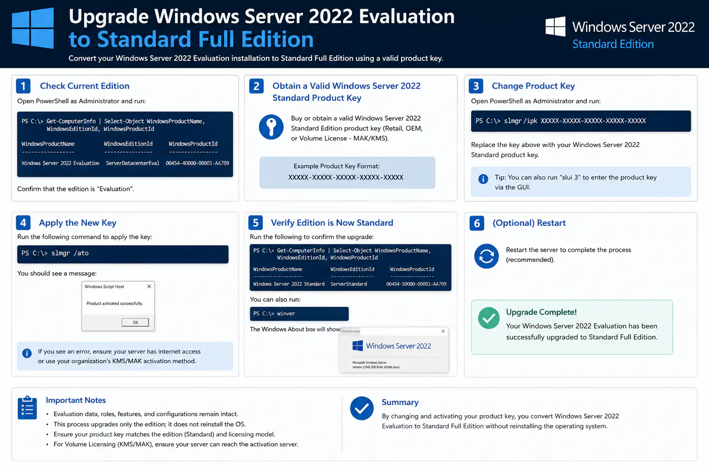The image size is (709, 472).
Task: Click product ID '00454-40000-00001-AA709'
Action: [198, 163]
